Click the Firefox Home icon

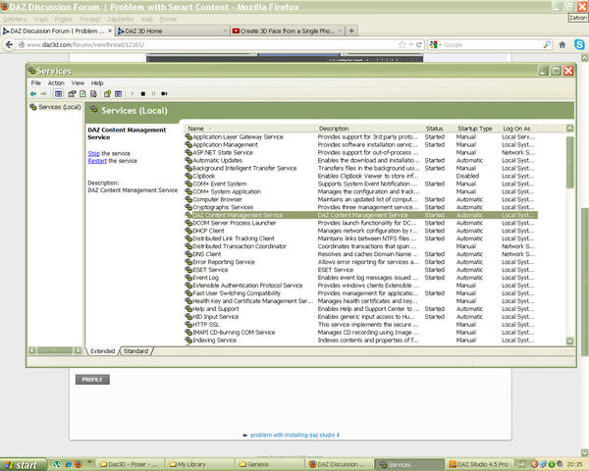(562, 45)
